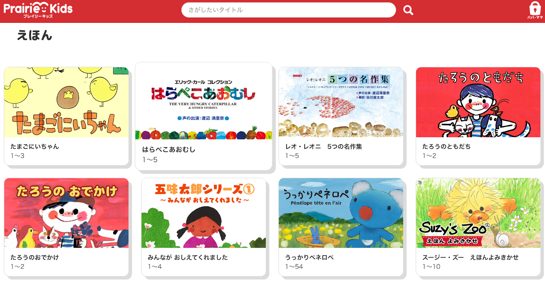Select the Suzy's Zoo cover thumbnail
This screenshot has width=545, height=284.
(478, 213)
